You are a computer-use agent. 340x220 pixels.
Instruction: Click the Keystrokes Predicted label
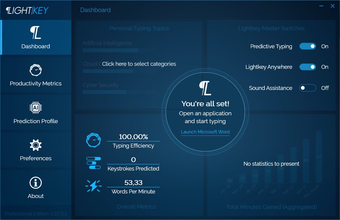click(x=133, y=169)
